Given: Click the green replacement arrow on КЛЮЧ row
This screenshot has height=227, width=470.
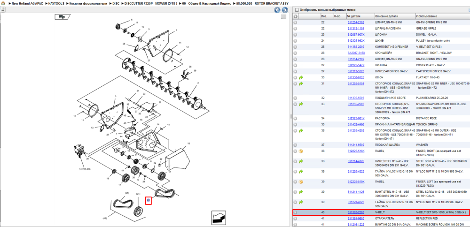Looking at the screenshot, I should [x=301, y=77].
